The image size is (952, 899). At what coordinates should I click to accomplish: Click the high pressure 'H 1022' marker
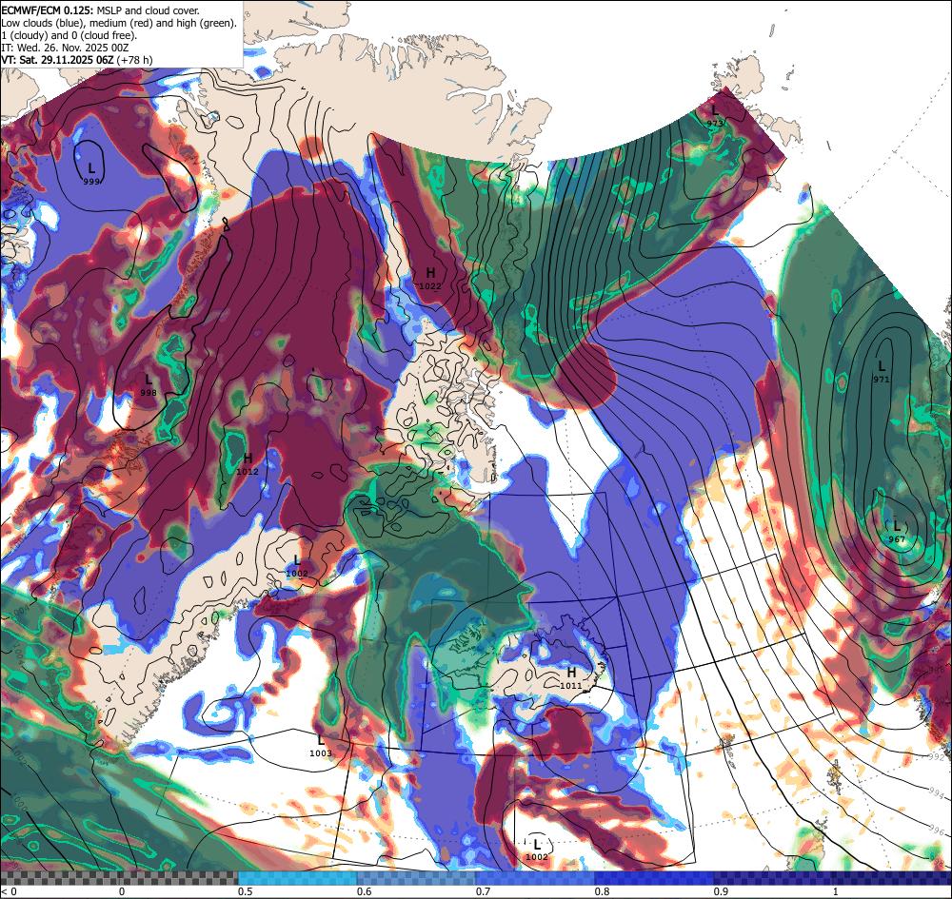[x=430, y=279]
